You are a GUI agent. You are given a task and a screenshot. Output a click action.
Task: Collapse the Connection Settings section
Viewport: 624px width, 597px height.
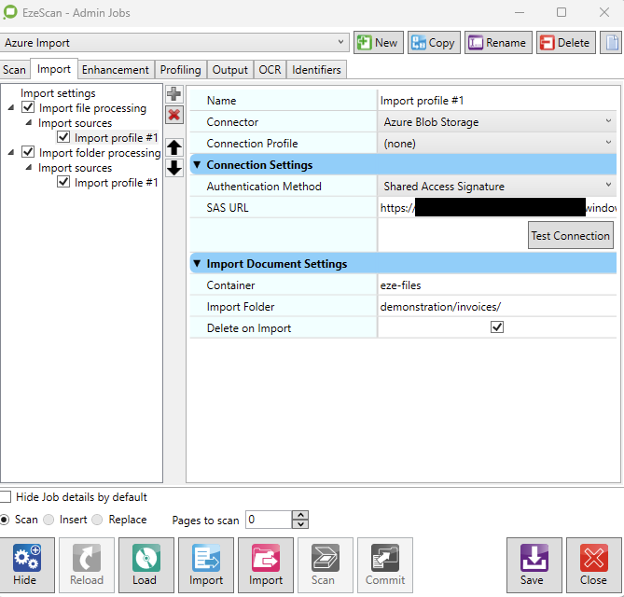[x=197, y=165]
